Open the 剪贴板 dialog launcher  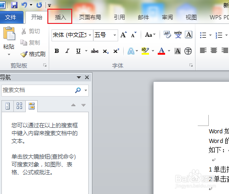(x=45, y=65)
